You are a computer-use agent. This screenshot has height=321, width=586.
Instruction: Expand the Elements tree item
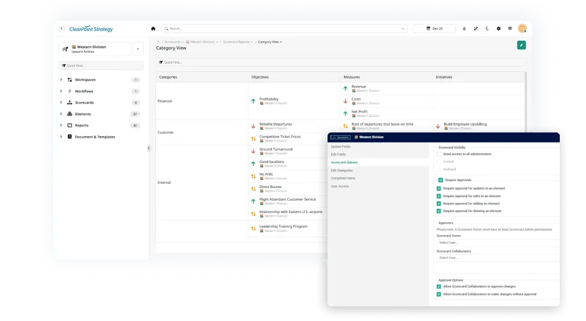tap(61, 114)
